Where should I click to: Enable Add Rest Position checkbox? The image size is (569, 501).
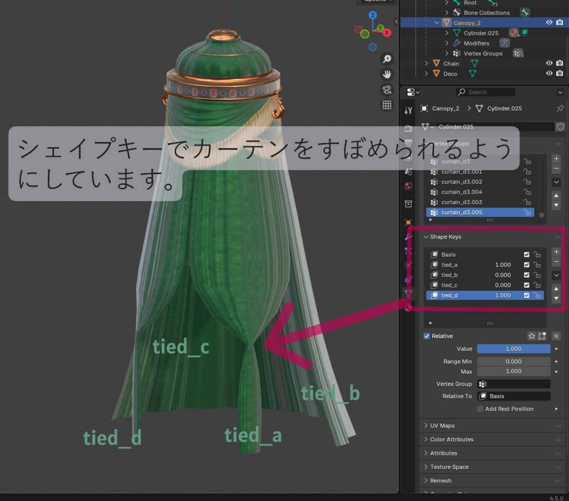click(480, 409)
